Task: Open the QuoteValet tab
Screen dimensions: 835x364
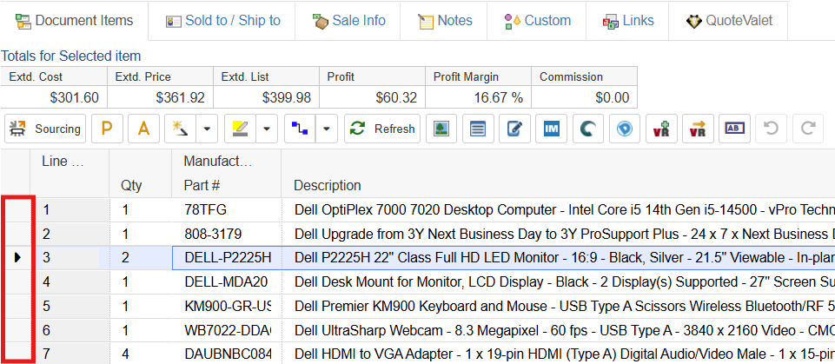Action: click(x=728, y=20)
